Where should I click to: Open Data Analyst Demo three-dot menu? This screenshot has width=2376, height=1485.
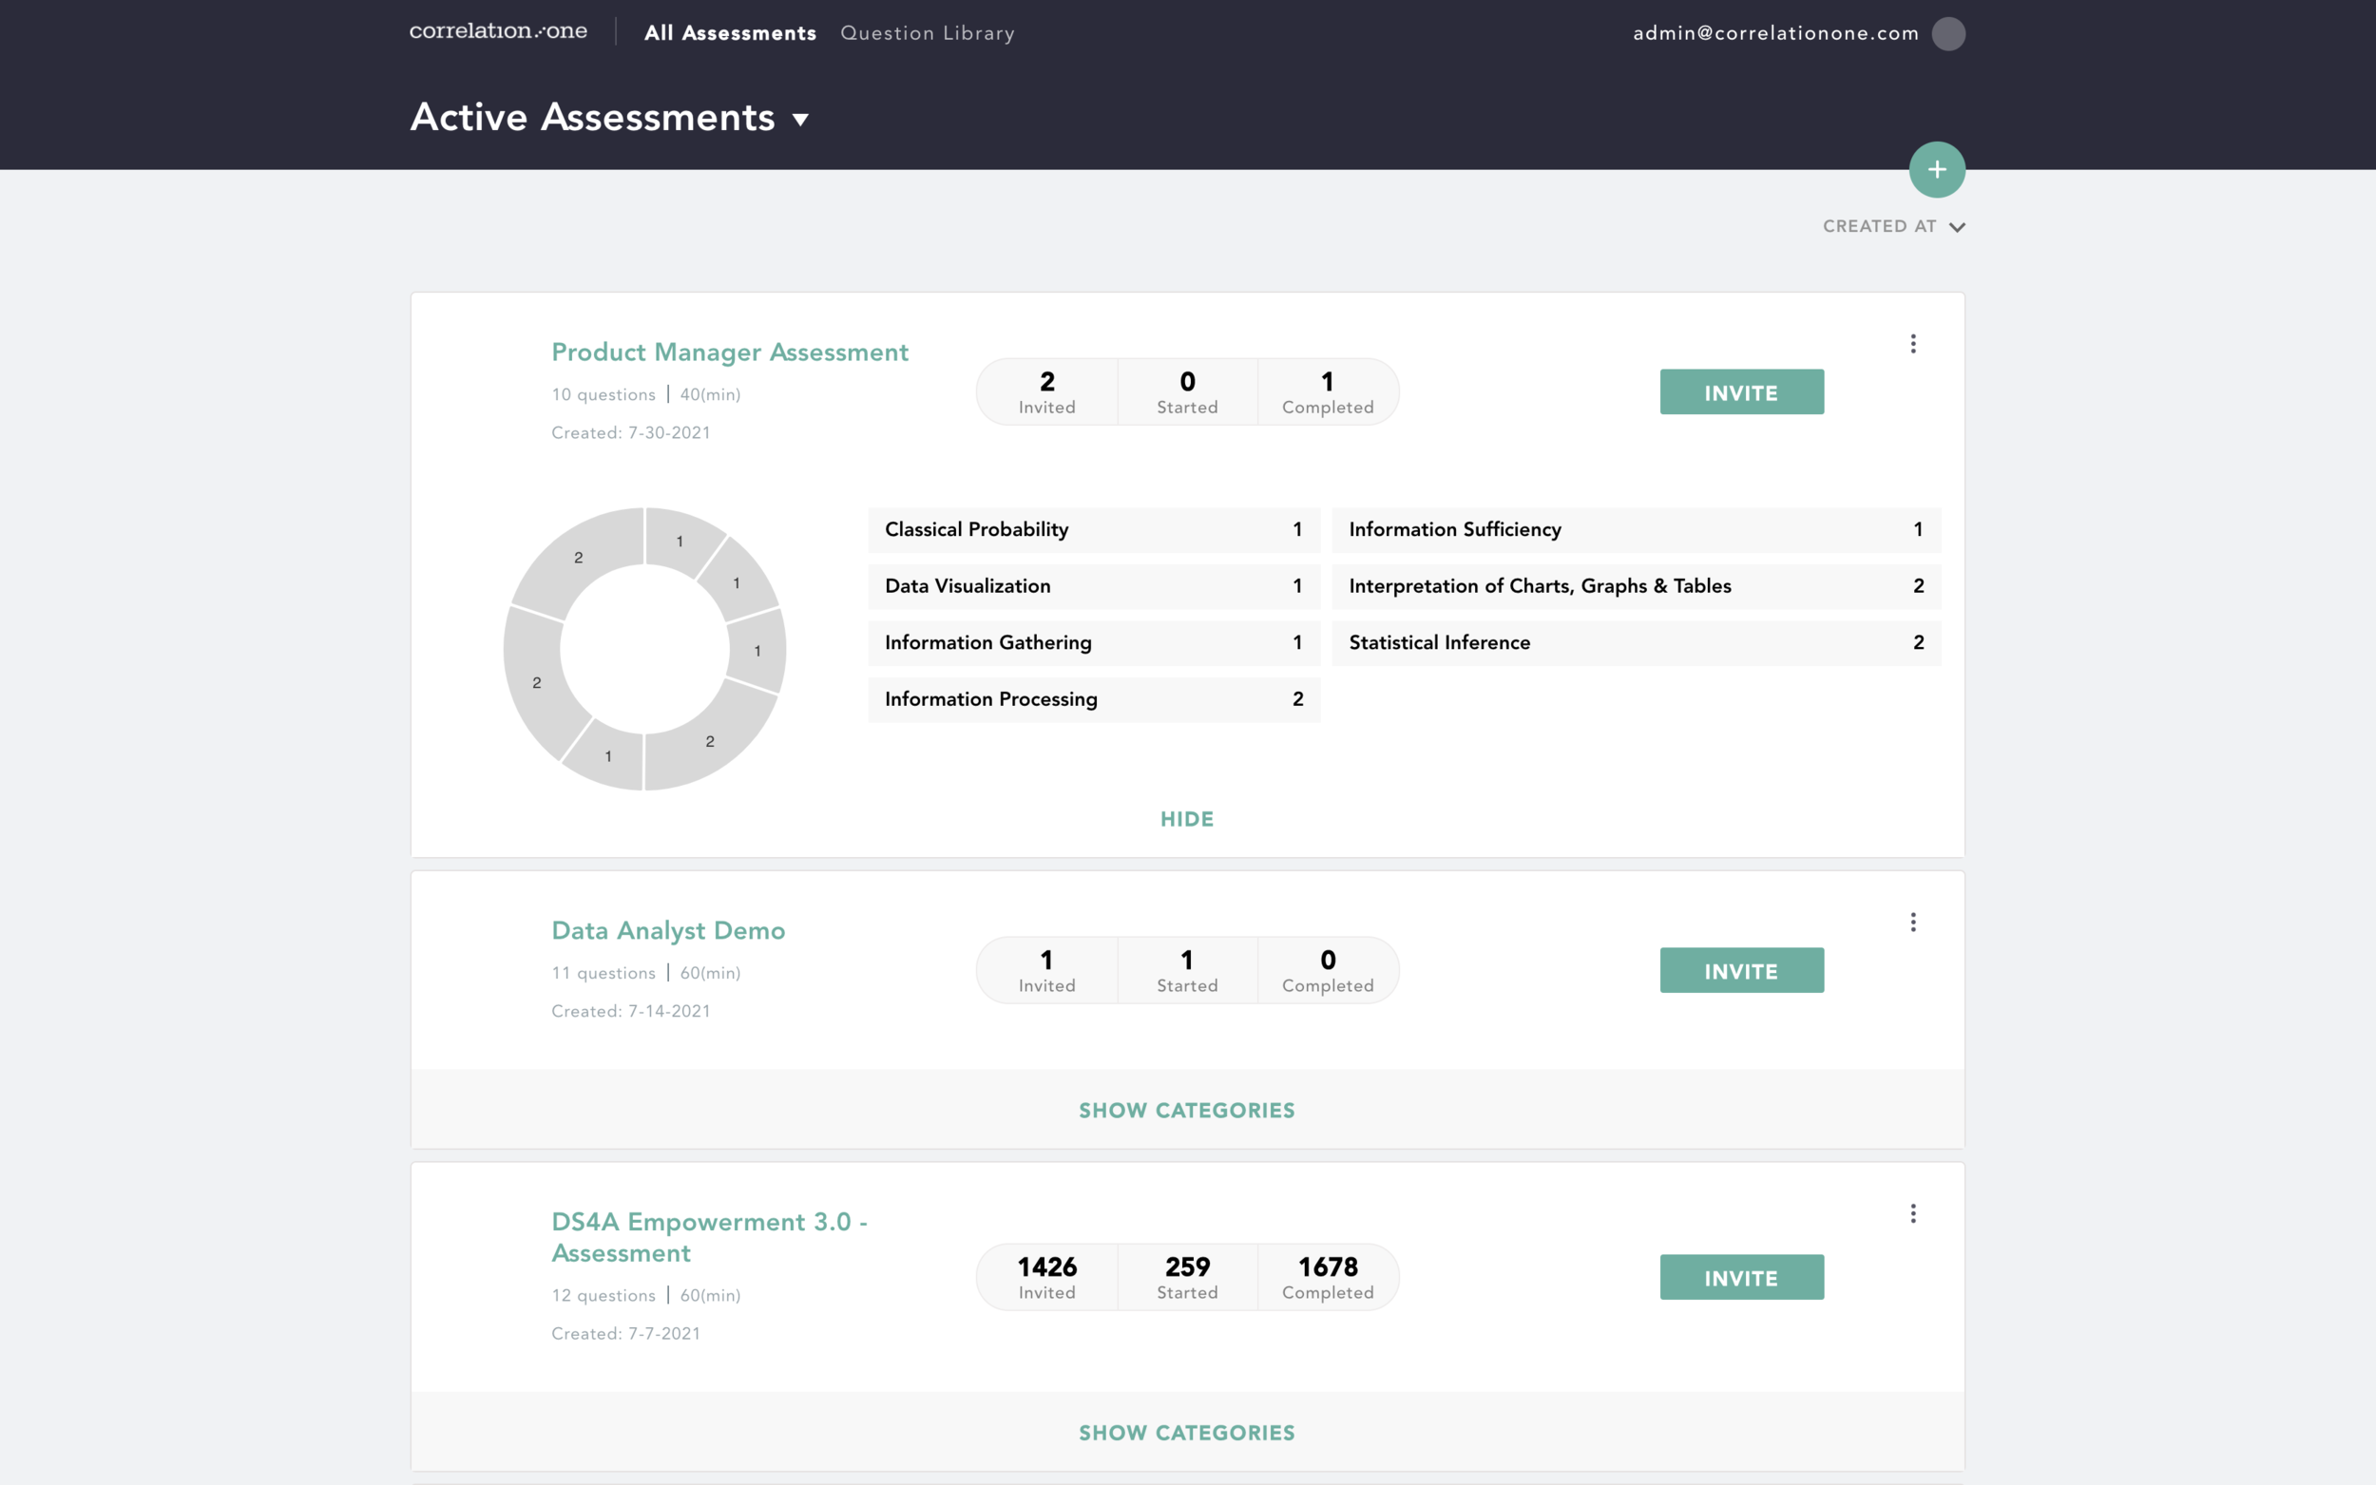(x=1912, y=923)
